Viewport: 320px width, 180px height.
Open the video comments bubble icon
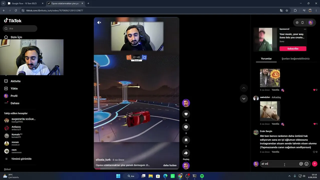pos(186,127)
